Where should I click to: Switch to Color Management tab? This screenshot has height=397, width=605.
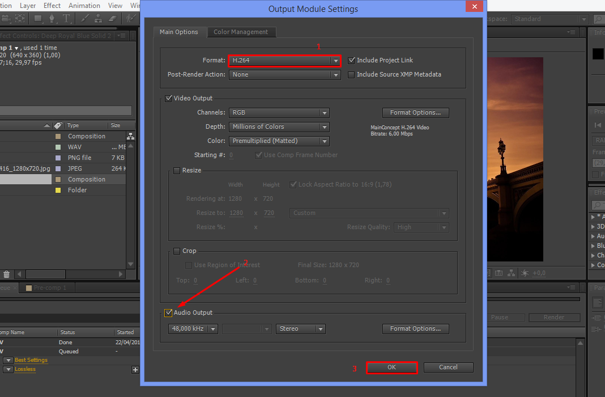[241, 32]
